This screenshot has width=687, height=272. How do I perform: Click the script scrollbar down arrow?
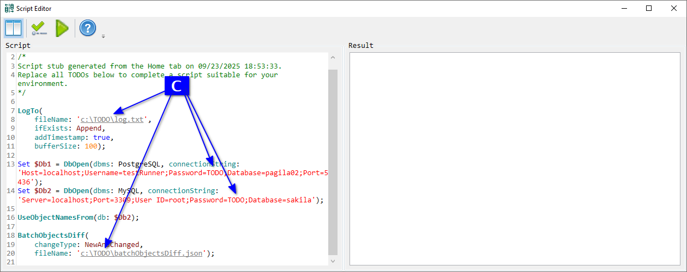click(333, 261)
